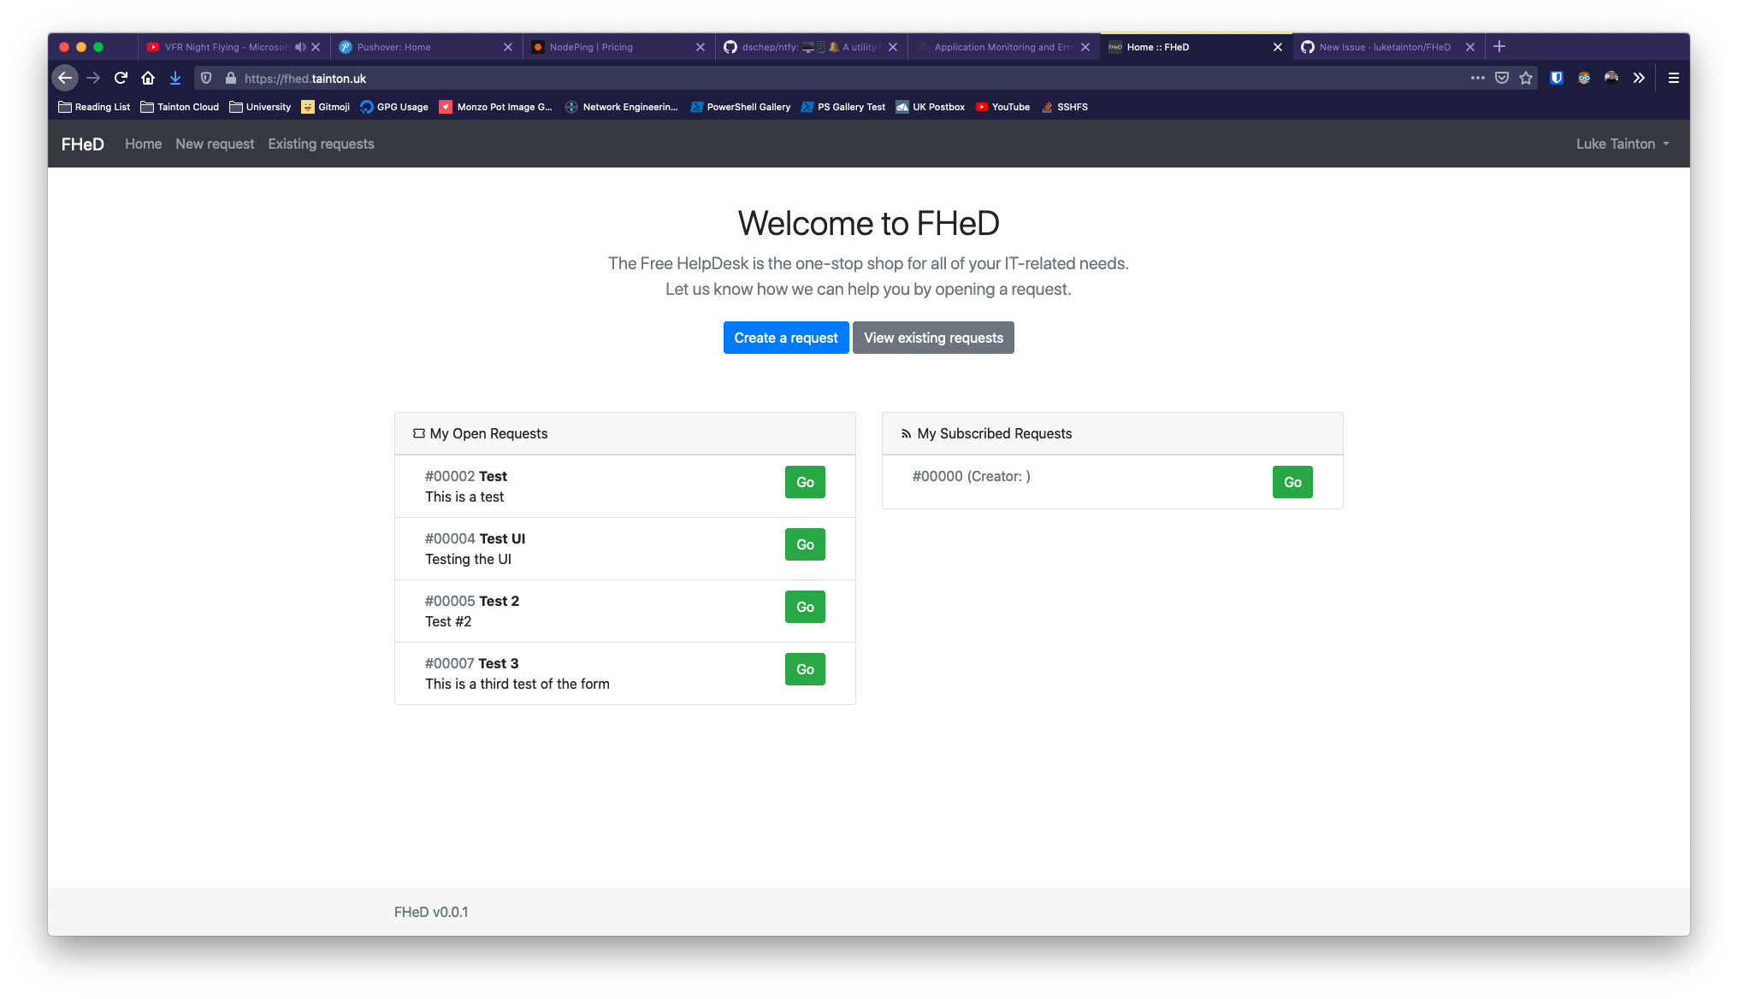1738x999 pixels.
Task: Open the Luke Tainton account dropdown
Action: point(1621,144)
